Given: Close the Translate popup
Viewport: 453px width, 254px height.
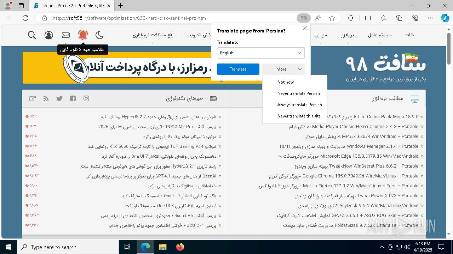Looking at the screenshot, I should (304, 28).
